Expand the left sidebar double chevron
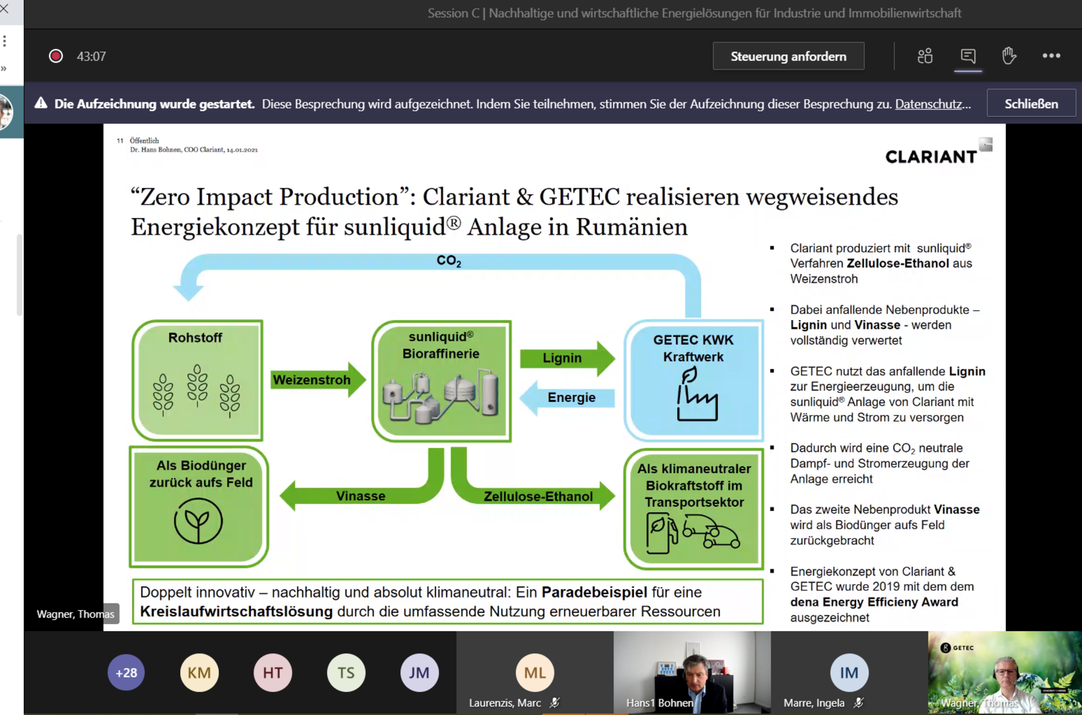 [x=5, y=69]
